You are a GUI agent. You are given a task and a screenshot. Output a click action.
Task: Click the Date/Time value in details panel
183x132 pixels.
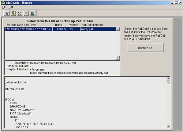(53, 63)
